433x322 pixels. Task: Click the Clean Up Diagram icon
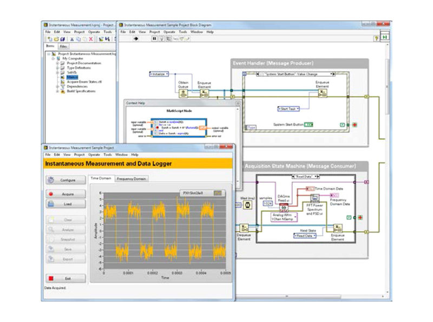(169, 39)
